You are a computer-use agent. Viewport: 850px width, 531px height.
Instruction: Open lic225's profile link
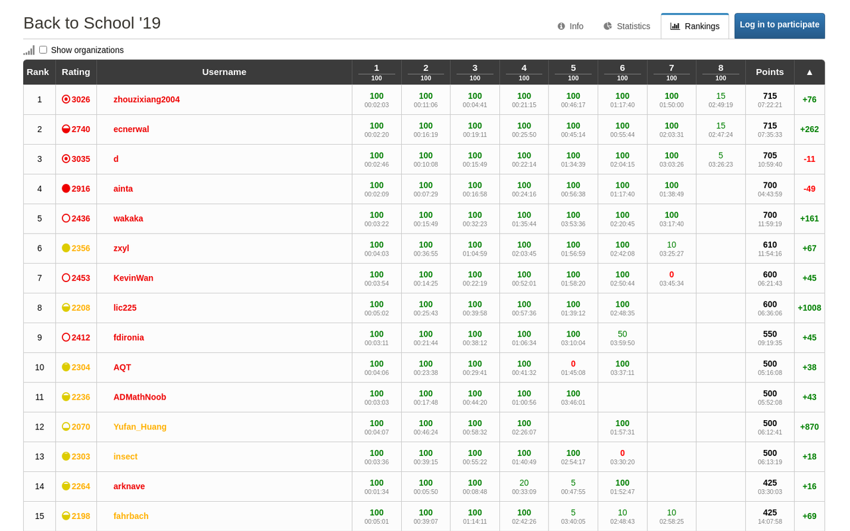tap(125, 308)
